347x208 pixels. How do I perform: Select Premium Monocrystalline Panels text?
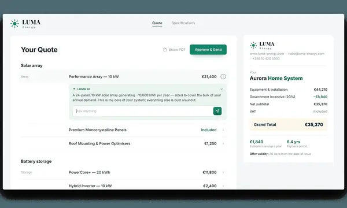pos(98,130)
